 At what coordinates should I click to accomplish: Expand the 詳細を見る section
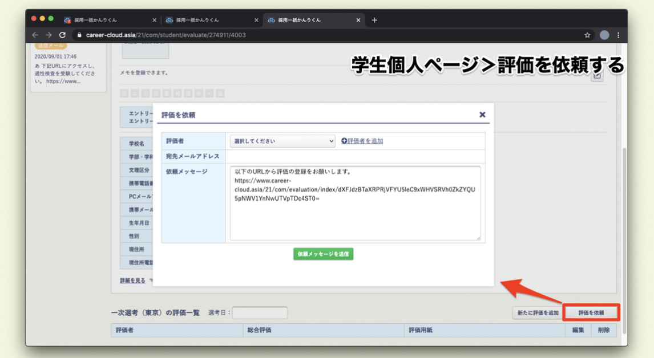(x=134, y=280)
